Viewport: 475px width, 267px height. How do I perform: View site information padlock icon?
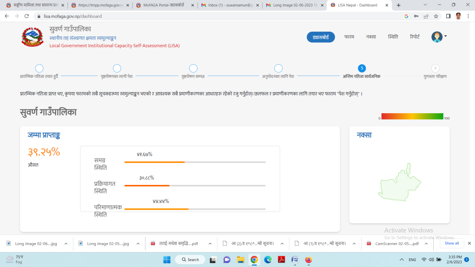pyautogui.click(x=39, y=16)
